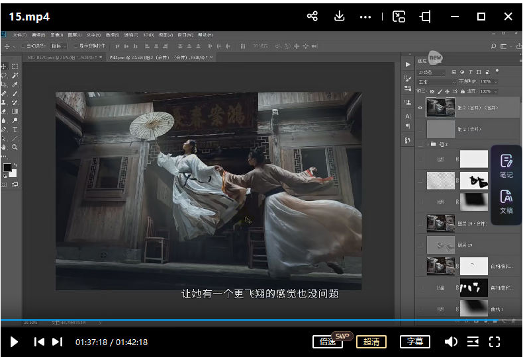Open the workspace switcher dropdown icon
Screen dimensions: 523x357
505,46
